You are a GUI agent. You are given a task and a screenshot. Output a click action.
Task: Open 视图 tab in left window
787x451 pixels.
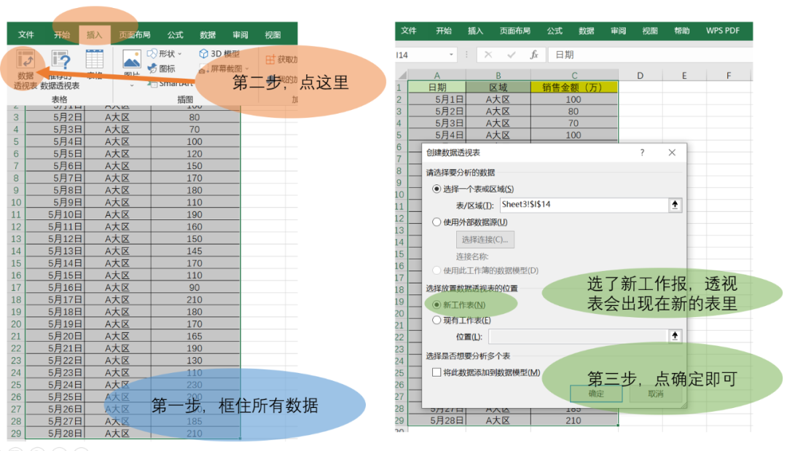tap(273, 35)
